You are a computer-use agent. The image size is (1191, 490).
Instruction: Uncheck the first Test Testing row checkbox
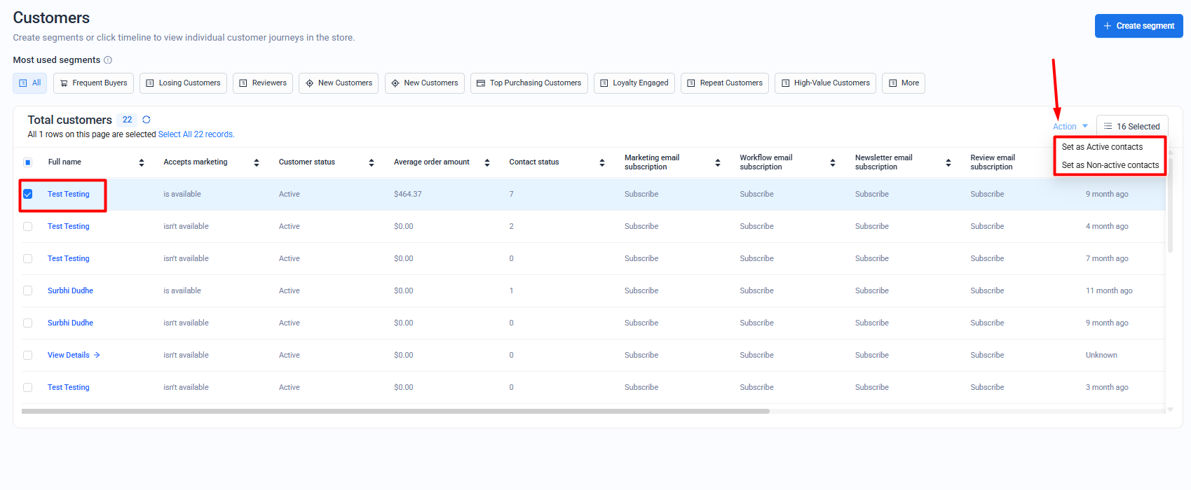click(x=28, y=194)
